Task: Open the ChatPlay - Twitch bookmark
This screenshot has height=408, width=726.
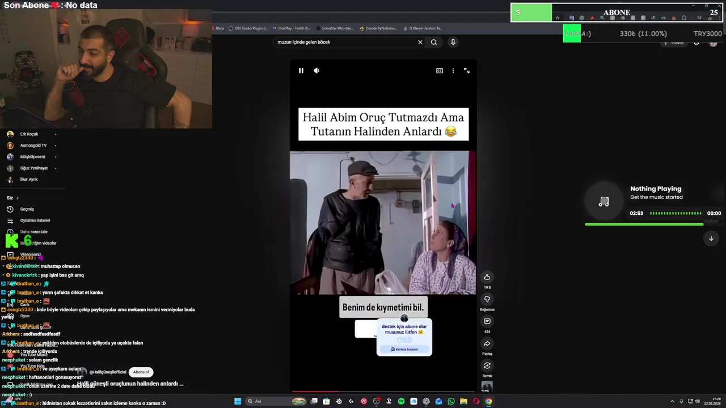Action: [292, 28]
